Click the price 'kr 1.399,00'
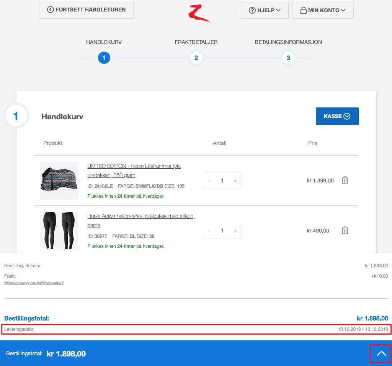Image resolution: width=392 pixels, height=366 pixels. [x=320, y=181]
